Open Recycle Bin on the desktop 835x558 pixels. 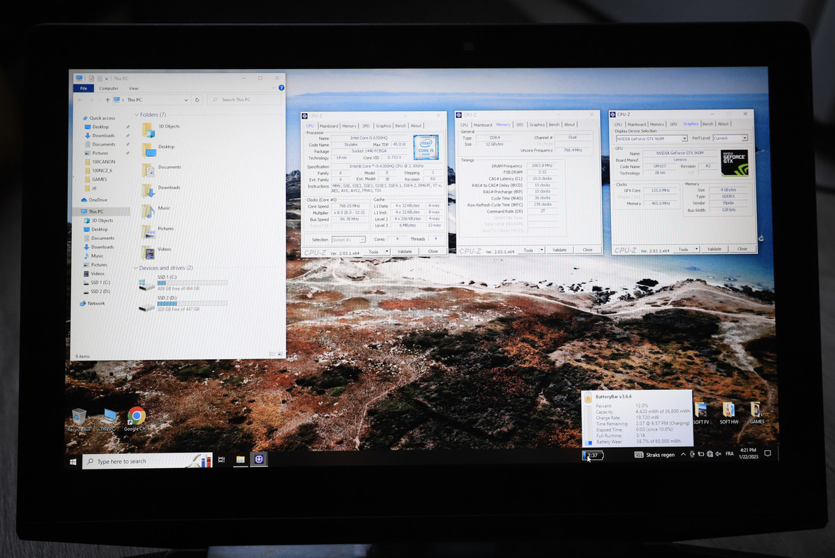click(x=79, y=420)
